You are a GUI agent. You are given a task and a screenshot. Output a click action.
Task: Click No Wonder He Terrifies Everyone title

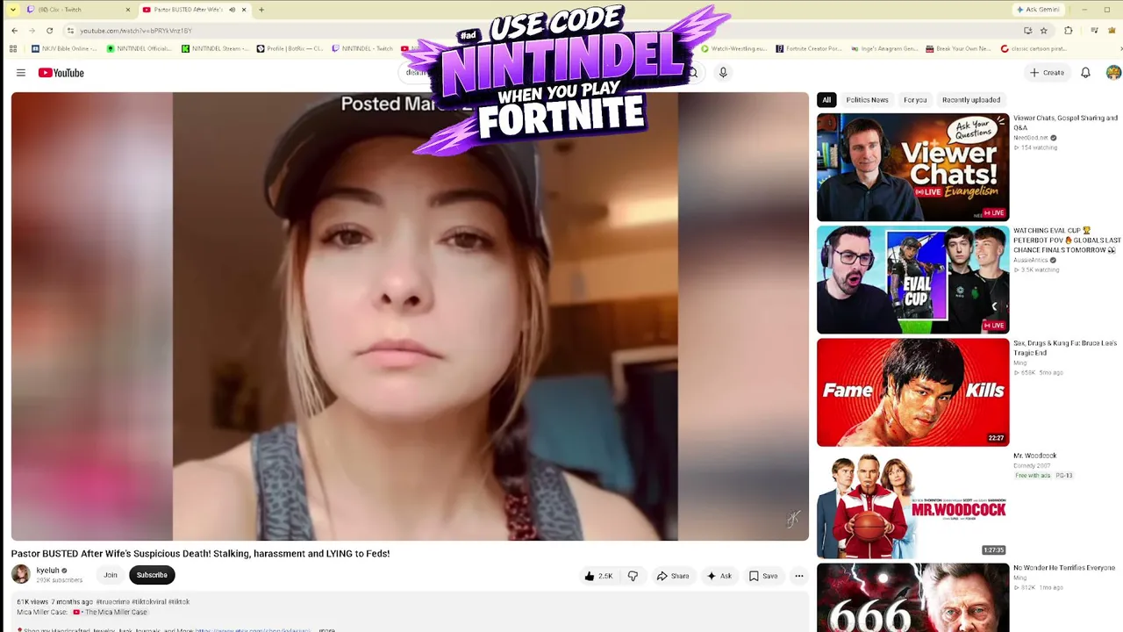[x=1064, y=568]
